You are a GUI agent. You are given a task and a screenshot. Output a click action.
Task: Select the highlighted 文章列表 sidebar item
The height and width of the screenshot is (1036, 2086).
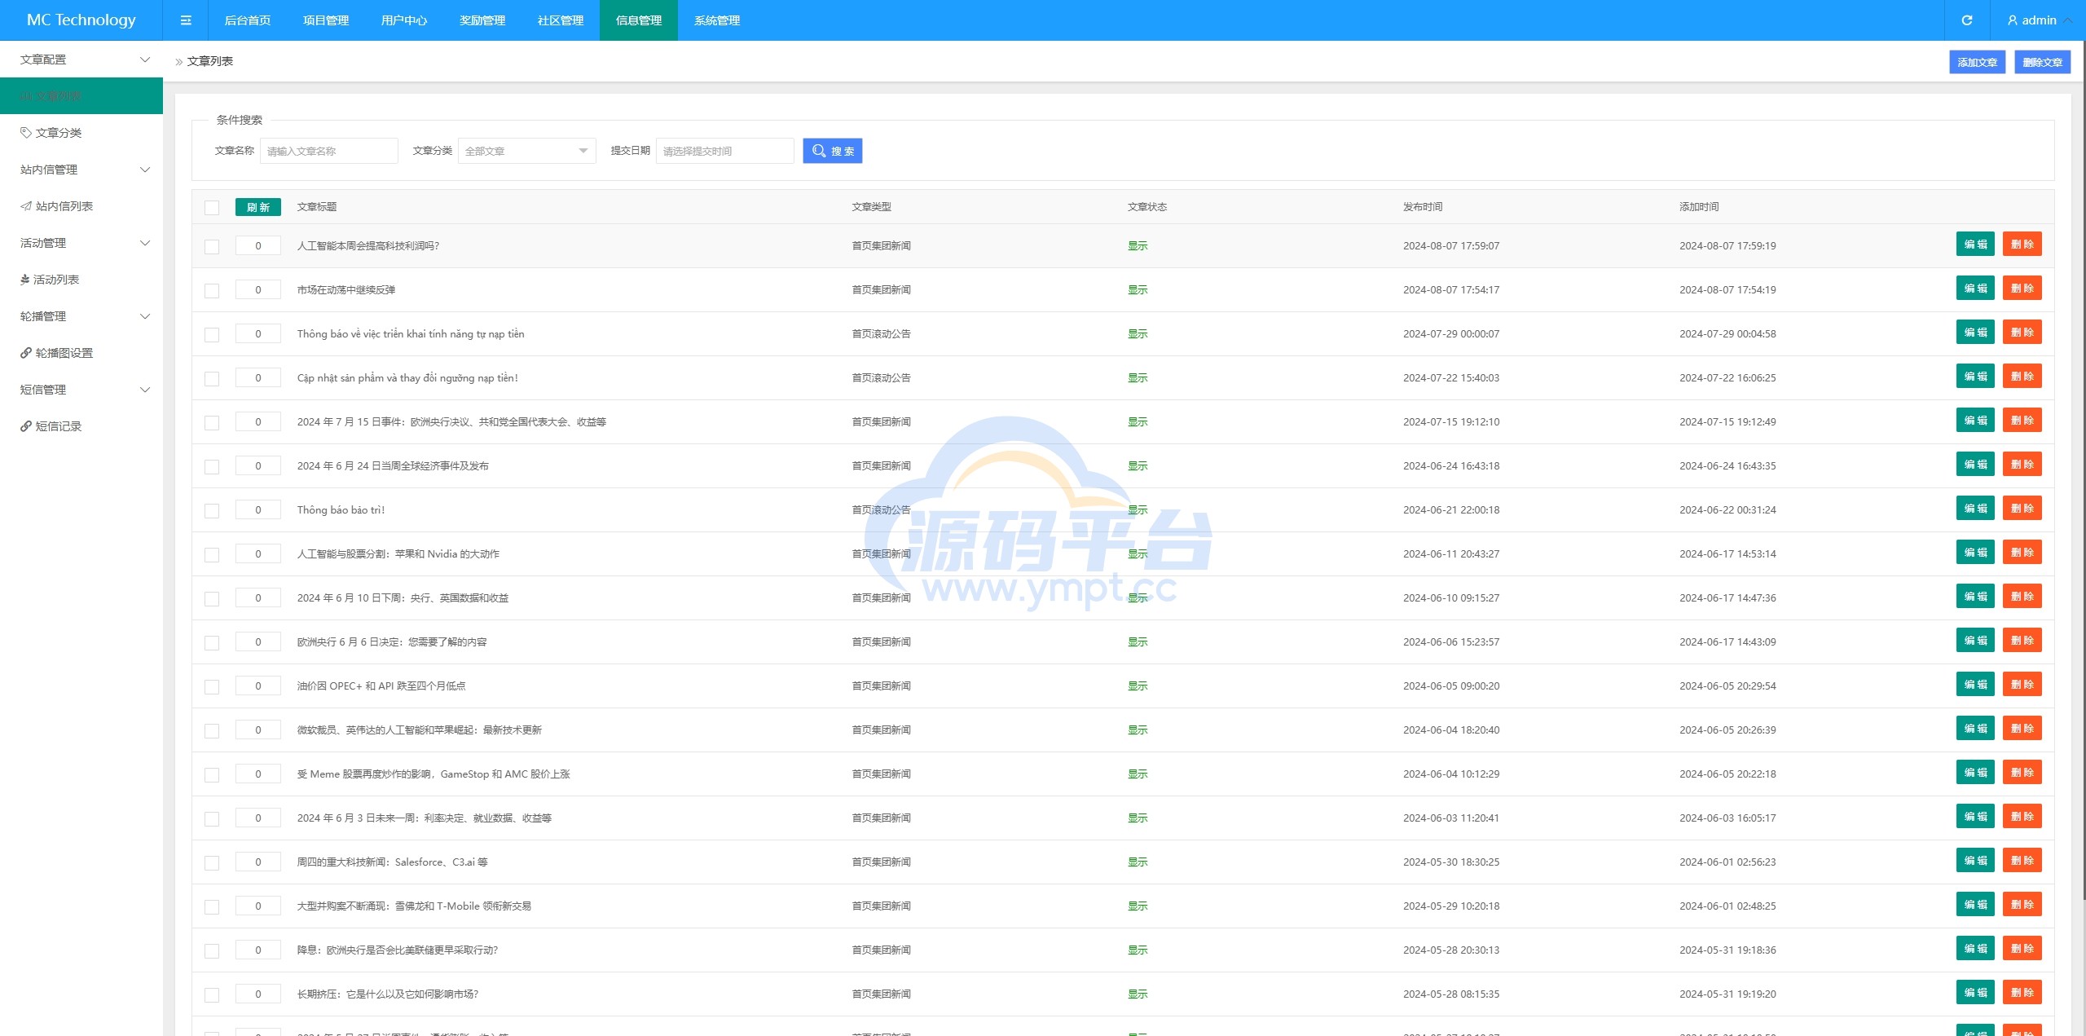(x=81, y=96)
